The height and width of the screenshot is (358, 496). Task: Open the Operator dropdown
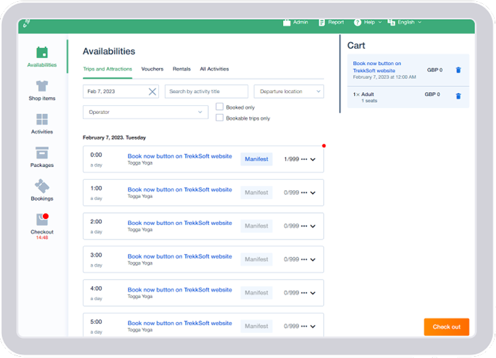146,113
